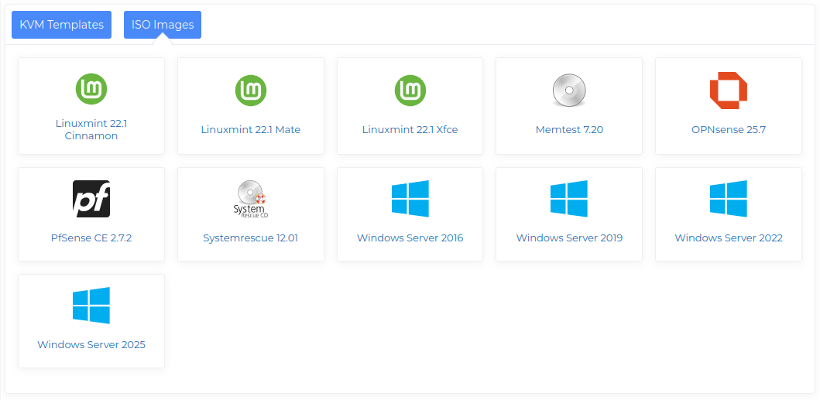Choose the Linuxmint 22.1 Mate text link
Screen dimensions: 820x400
pos(251,129)
